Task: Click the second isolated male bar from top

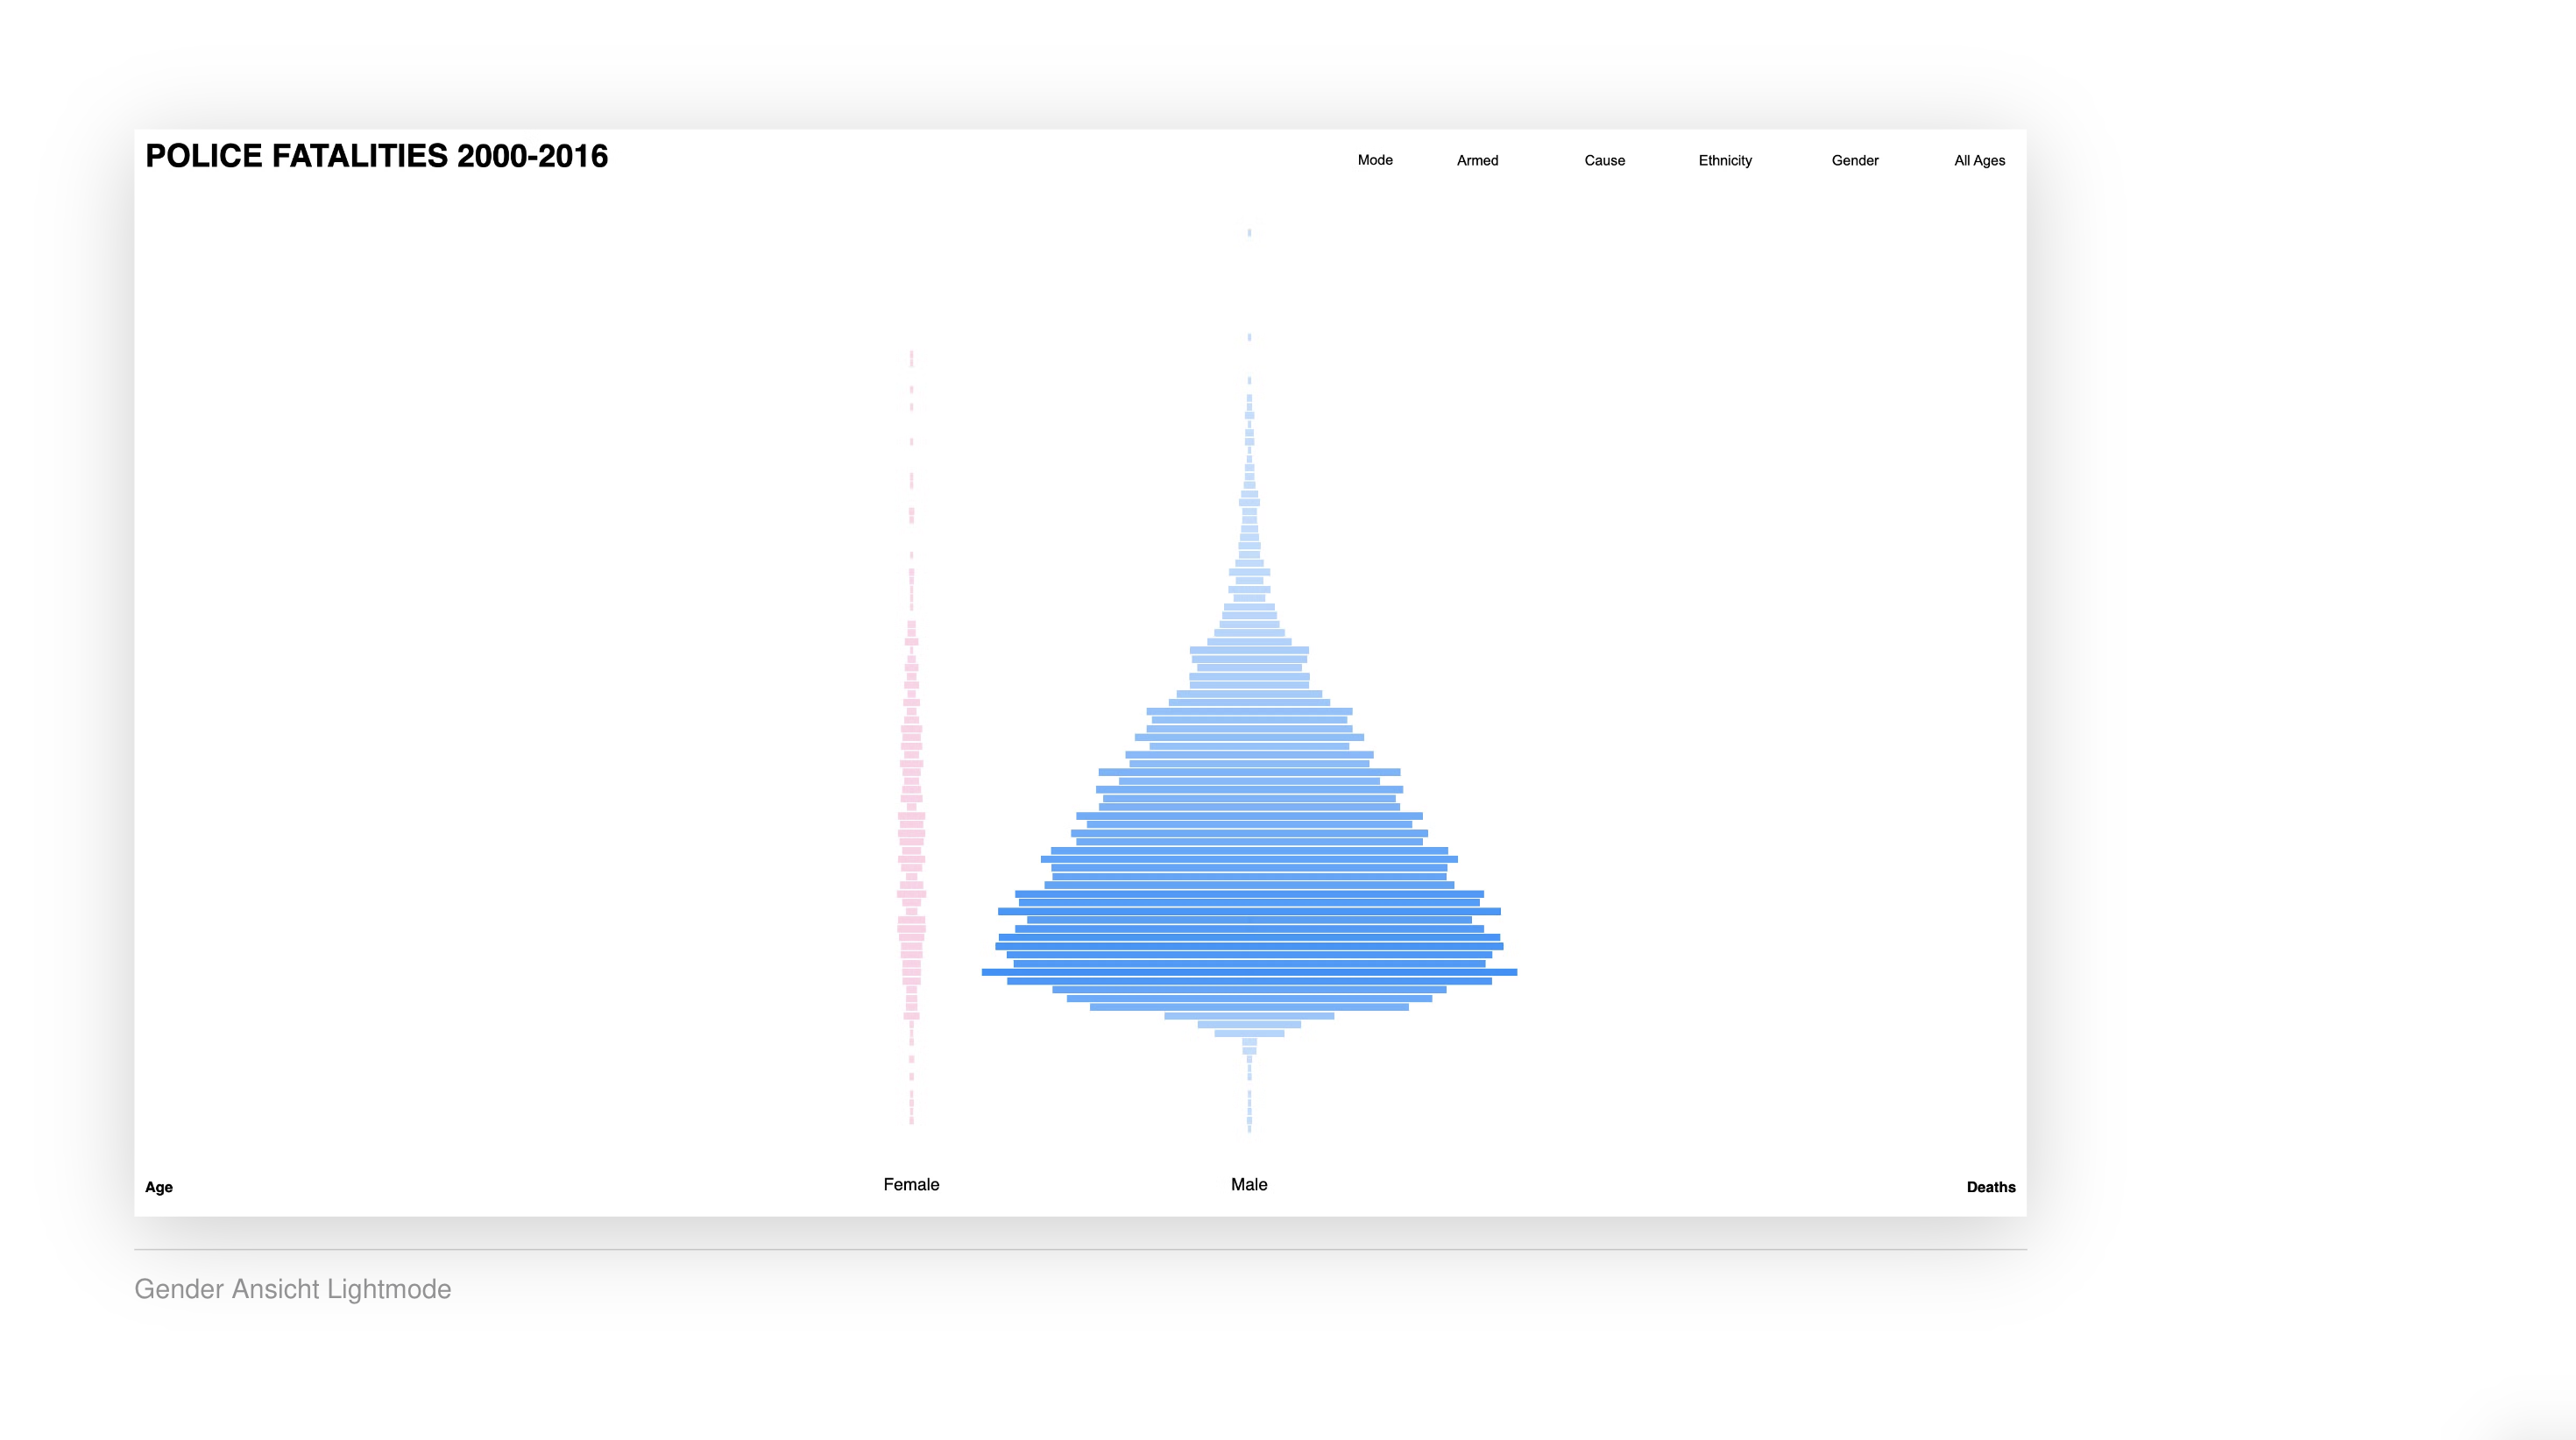Action: pos(1249,338)
